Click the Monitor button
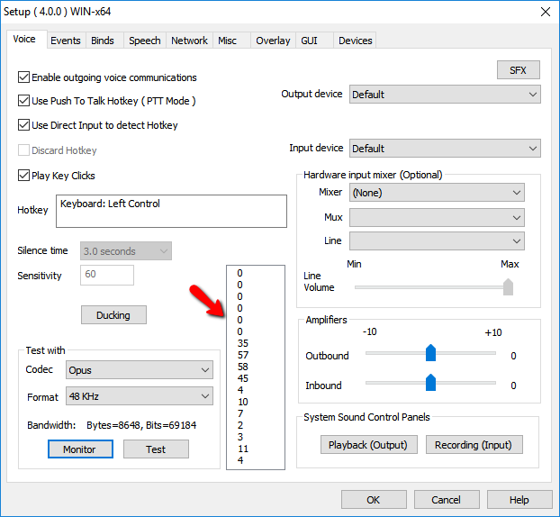Screen dimensions: 560x517 point(80,449)
